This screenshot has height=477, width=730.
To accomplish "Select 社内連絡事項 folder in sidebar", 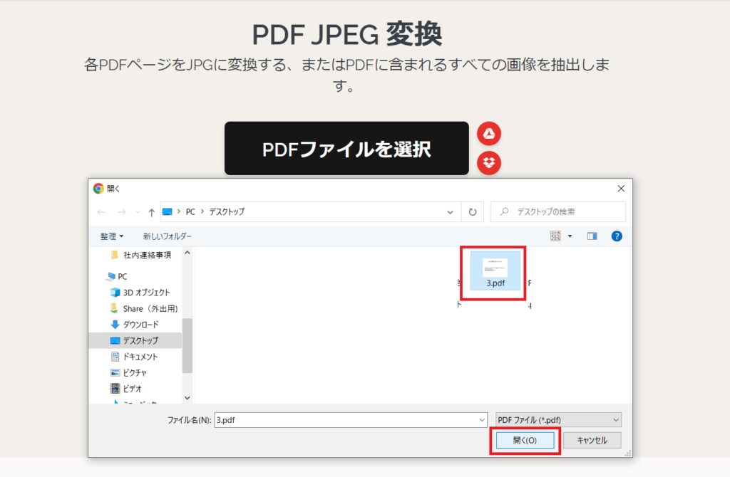I will [141, 255].
